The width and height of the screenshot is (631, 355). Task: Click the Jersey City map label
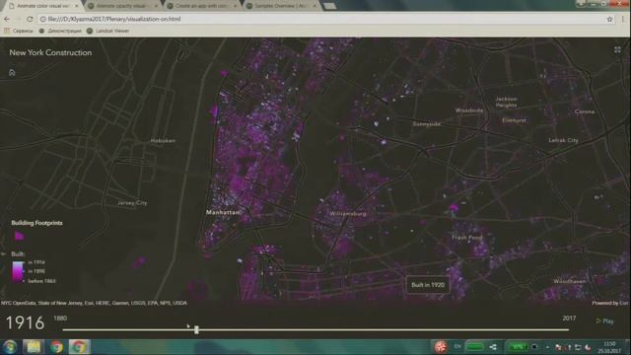coord(132,202)
